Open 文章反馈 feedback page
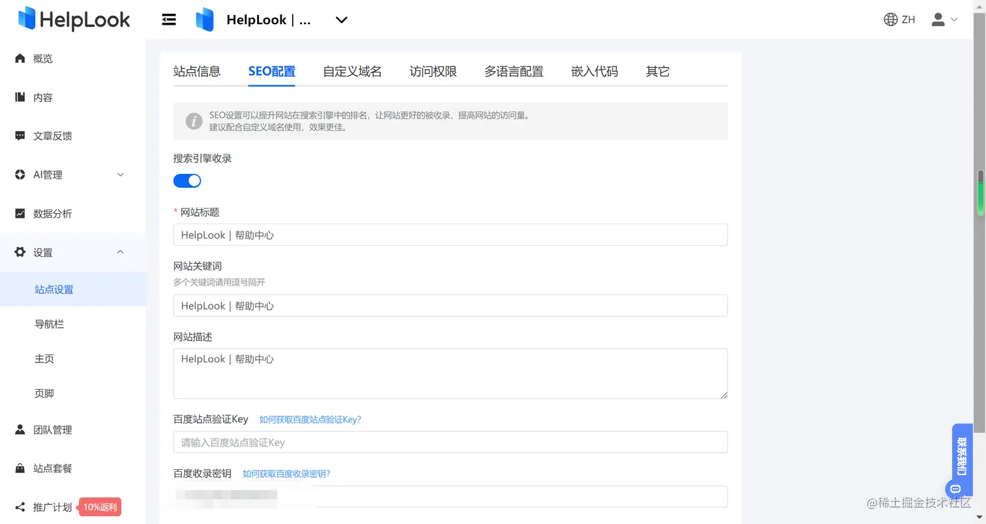The height and width of the screenshot is (524, 986). pos(53,136)
